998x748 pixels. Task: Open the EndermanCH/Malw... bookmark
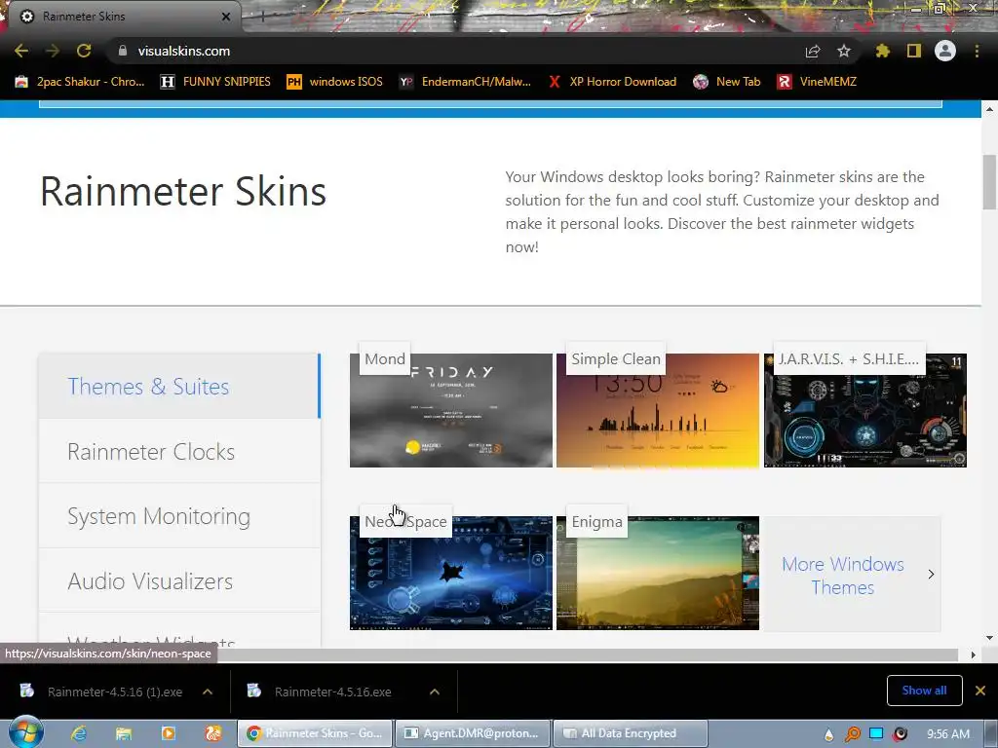pos(465,82)
